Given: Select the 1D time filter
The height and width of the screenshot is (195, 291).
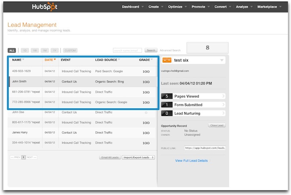Looking at the screenshot, I should pyautogui.click(x=25, y=50).
